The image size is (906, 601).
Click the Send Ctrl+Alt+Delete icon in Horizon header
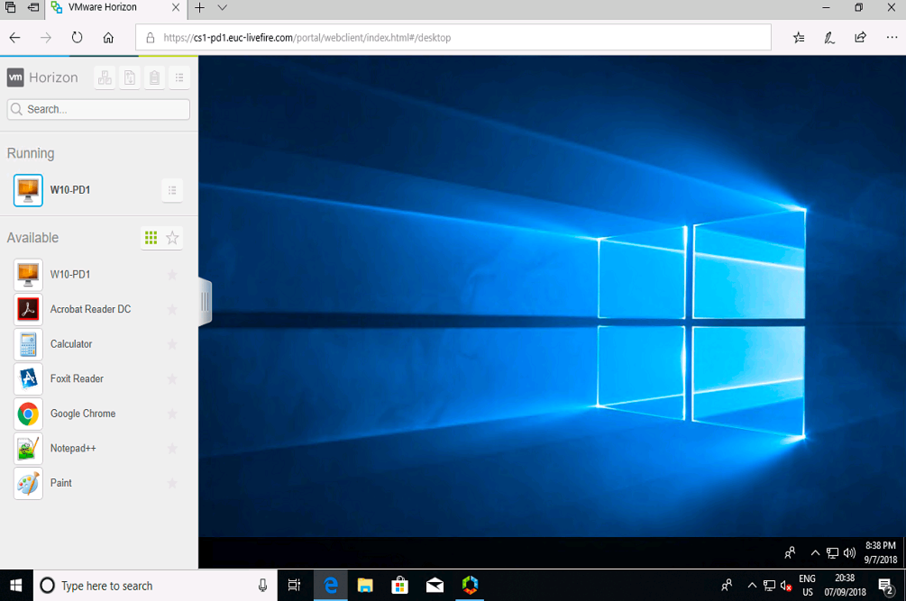(x=105, y=77)
